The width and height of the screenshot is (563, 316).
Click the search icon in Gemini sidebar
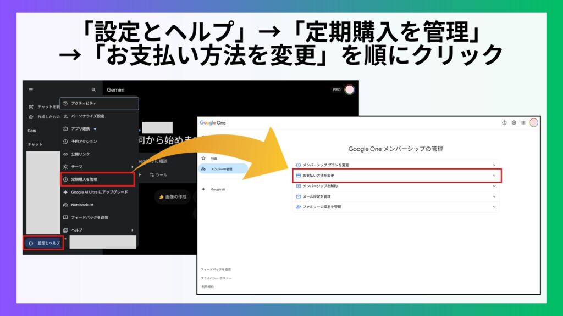tap(93, 89)
